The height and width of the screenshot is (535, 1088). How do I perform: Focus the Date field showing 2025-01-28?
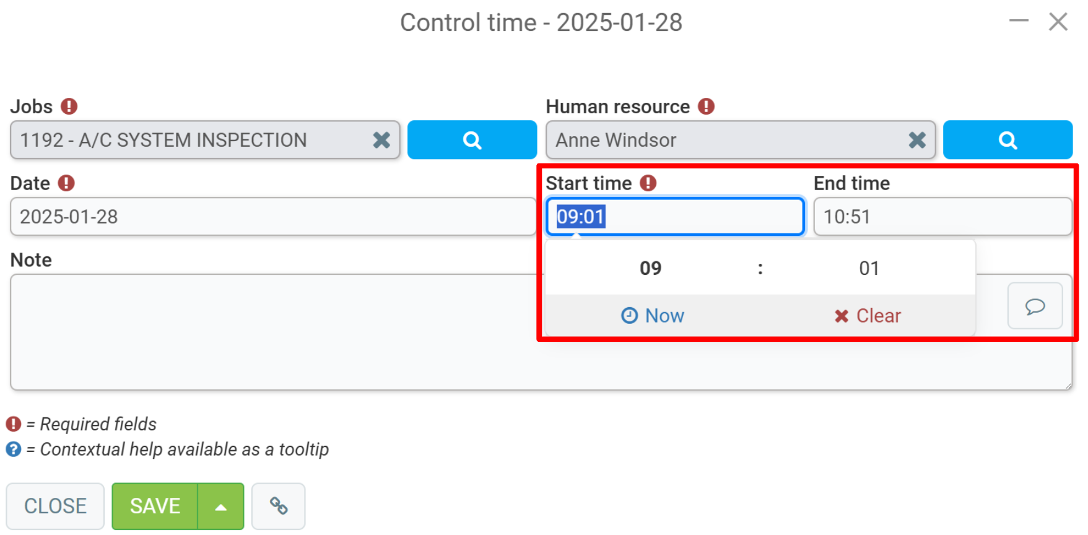pyautogui.click(x=273, y=217)
